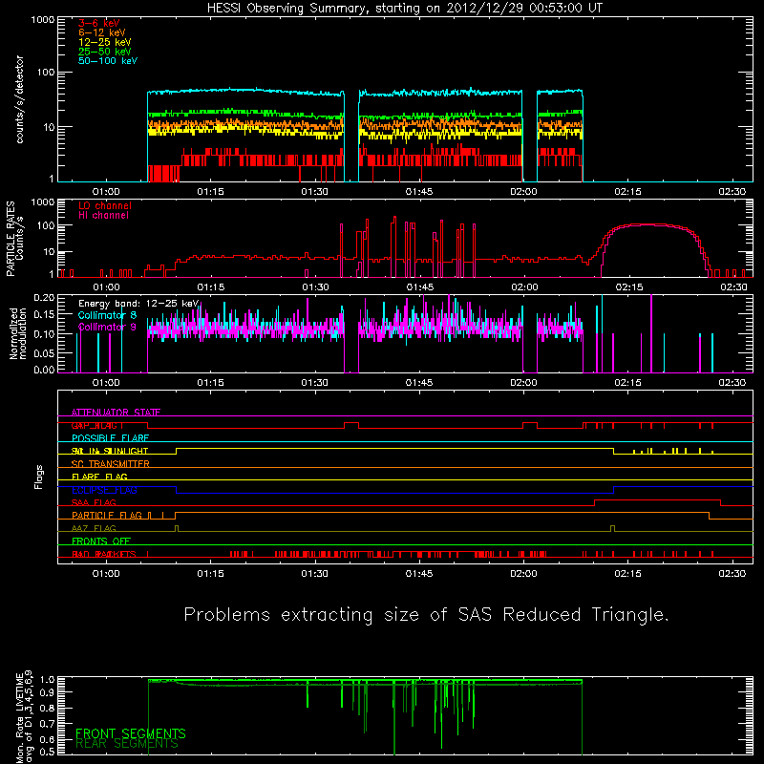Click the 02:00 tick under the counts panel
The image size is (764, 764).
point(523,192)
